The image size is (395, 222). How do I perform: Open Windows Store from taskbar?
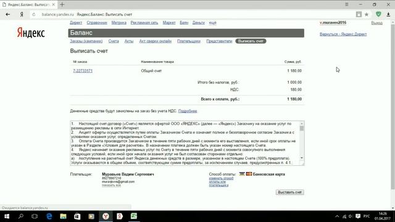tap(77, 216)
